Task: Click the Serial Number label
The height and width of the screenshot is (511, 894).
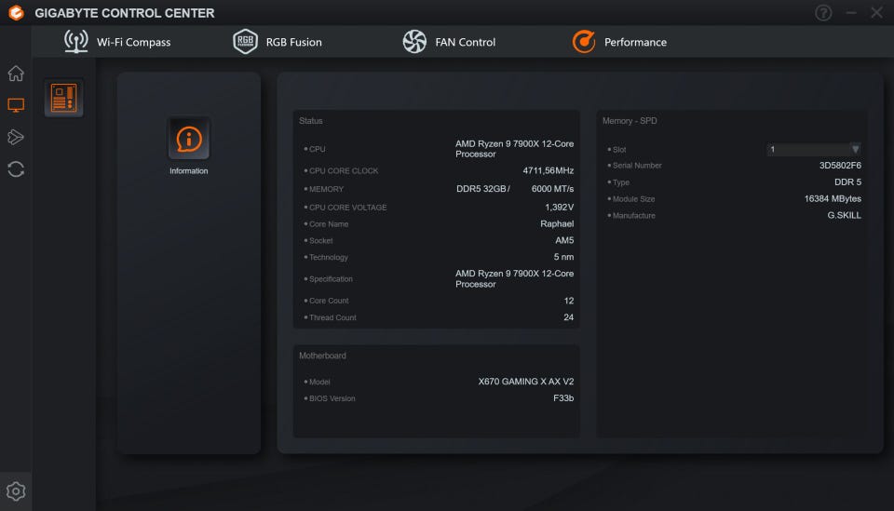Action: (637, 166)
